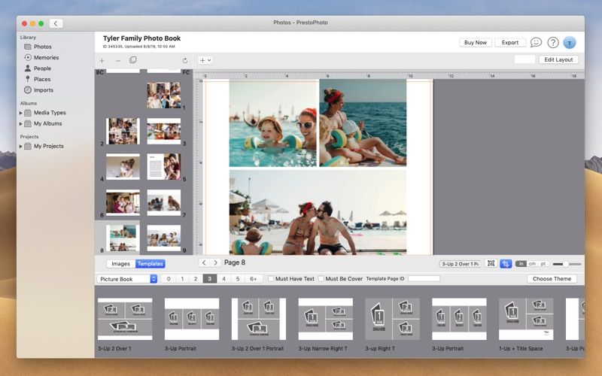Switch ruler units to pt
The height and width of the screenshot is (376, 602).
point(543,264)
